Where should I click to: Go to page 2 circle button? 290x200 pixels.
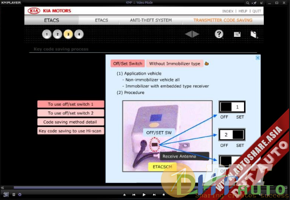coord(57,34)
